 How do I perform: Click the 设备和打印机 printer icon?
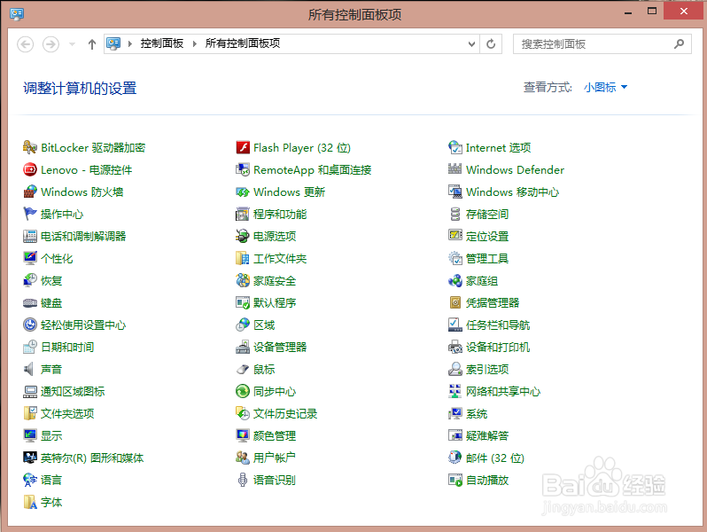[x=455, y=347]
